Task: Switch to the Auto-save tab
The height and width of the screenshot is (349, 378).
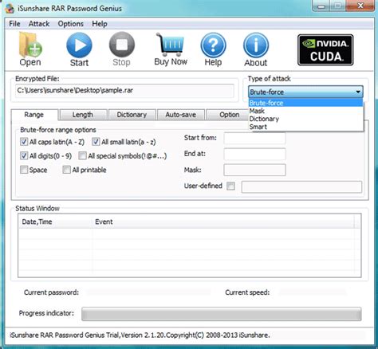Action: [181, 115]
